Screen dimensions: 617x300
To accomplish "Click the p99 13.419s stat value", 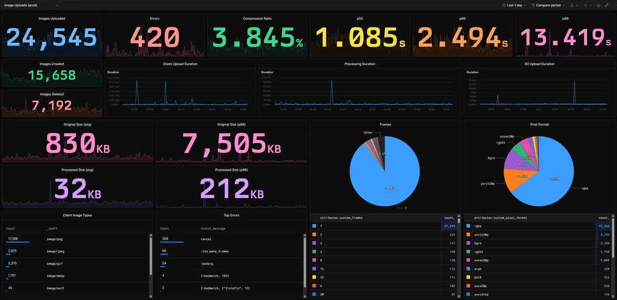I will (x=565, y=38).
